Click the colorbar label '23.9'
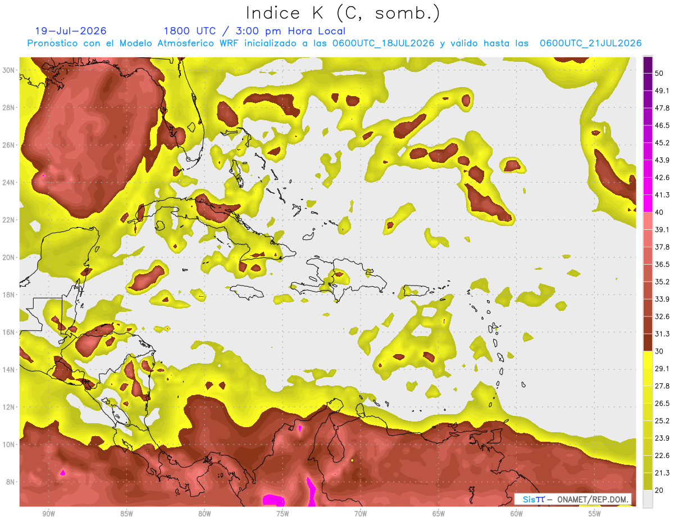Screen dimensions: 674x521 (662, 438)
